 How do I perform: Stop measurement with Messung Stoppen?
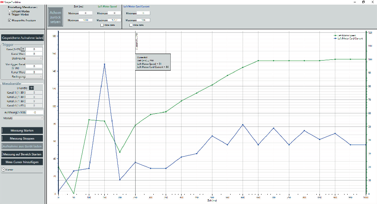click(22, 138)
